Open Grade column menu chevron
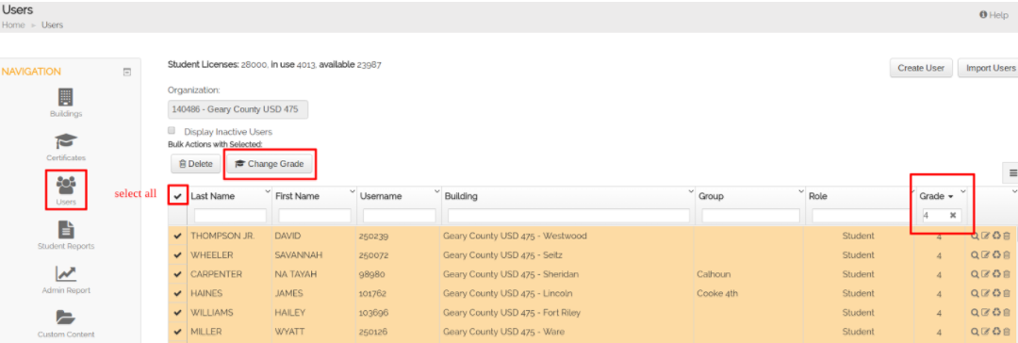The image size is (1018, 343). pos(963,191)
